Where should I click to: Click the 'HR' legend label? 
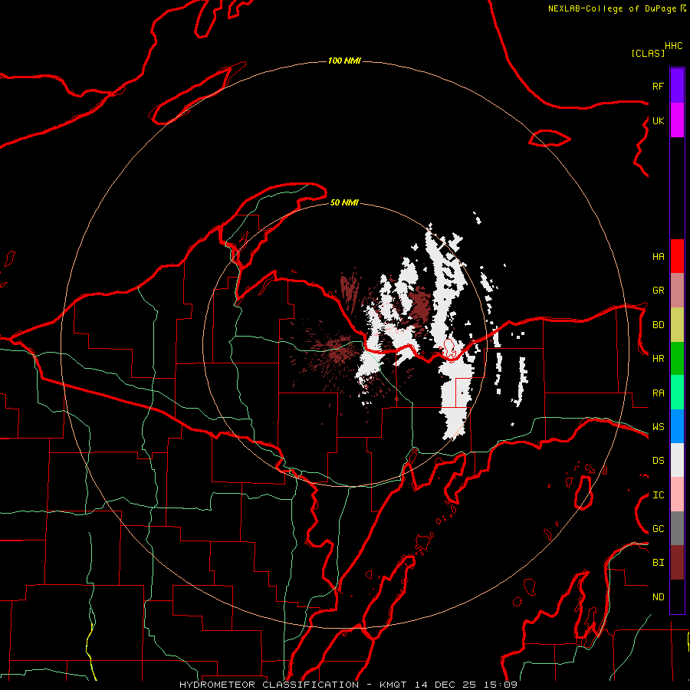[x=658, y=359]
